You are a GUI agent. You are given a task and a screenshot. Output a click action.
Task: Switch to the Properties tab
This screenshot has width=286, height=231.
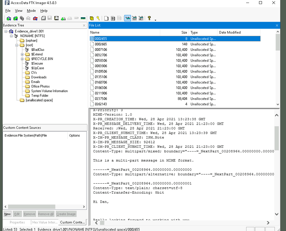[18, 222]
